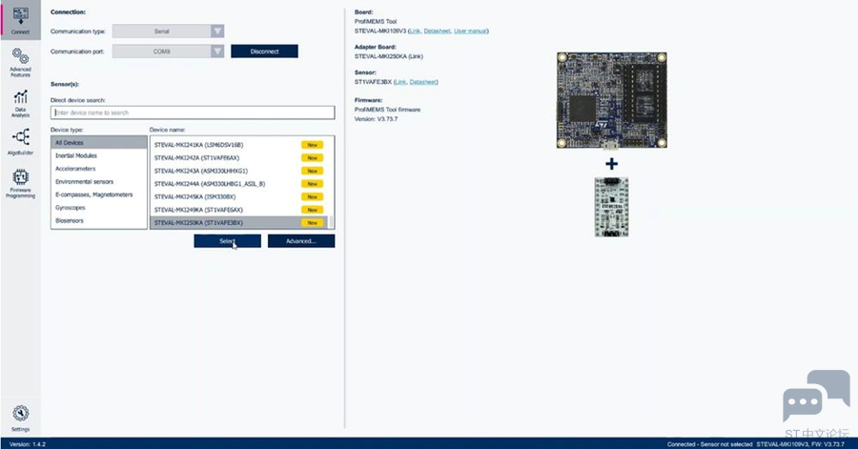Click the device name list scrollbar
This screenshot has width=858, height=449.
pyautogui.click(x=331, y=222)
